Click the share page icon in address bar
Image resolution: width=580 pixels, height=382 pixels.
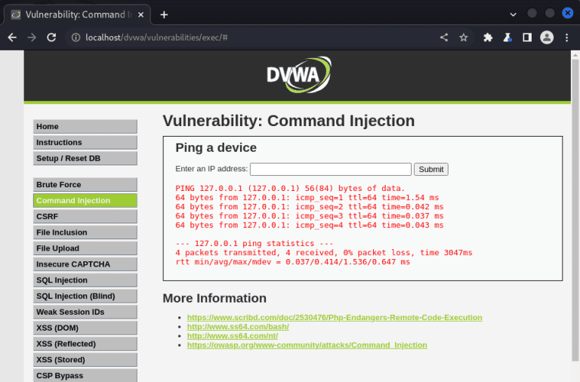click(443, 38)
